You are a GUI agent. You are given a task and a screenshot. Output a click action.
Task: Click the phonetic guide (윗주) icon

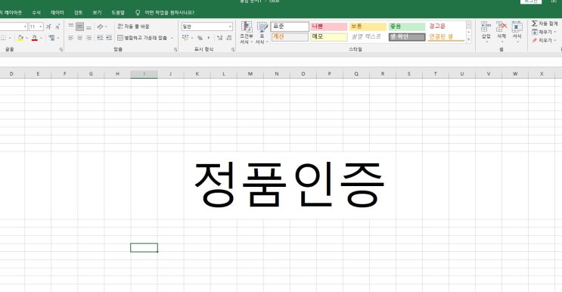[51, 38]
